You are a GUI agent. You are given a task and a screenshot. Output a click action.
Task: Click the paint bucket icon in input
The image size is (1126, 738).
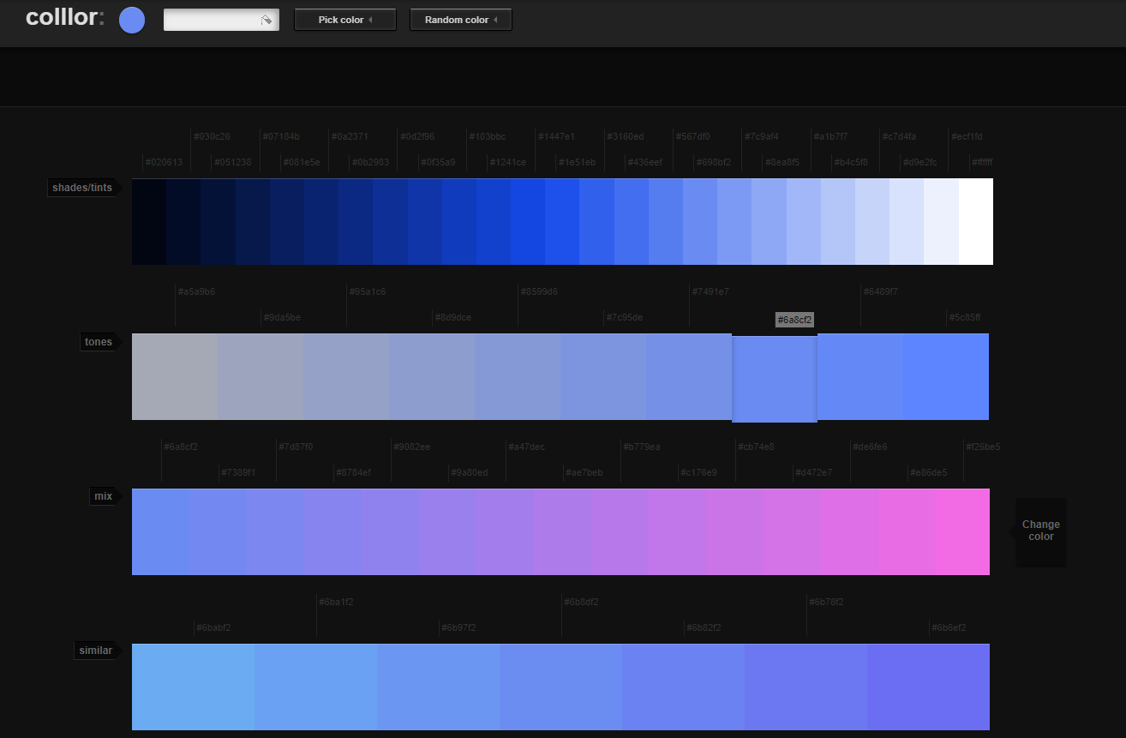pos(267,20)
